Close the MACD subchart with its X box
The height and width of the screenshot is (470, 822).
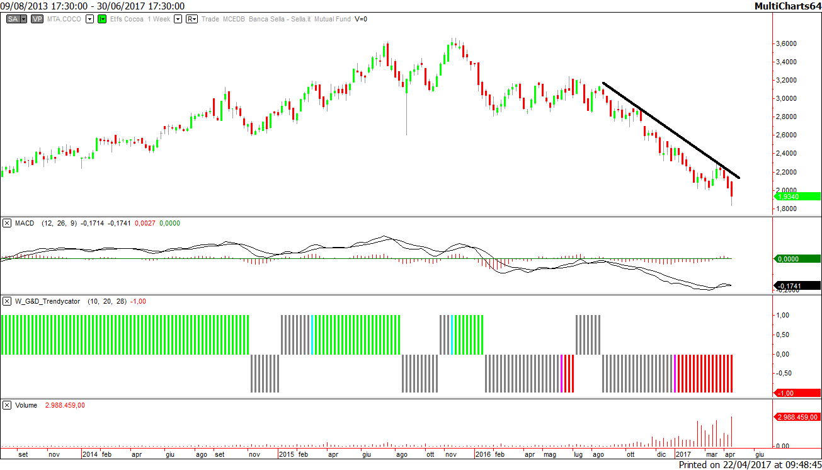[6, 223]
